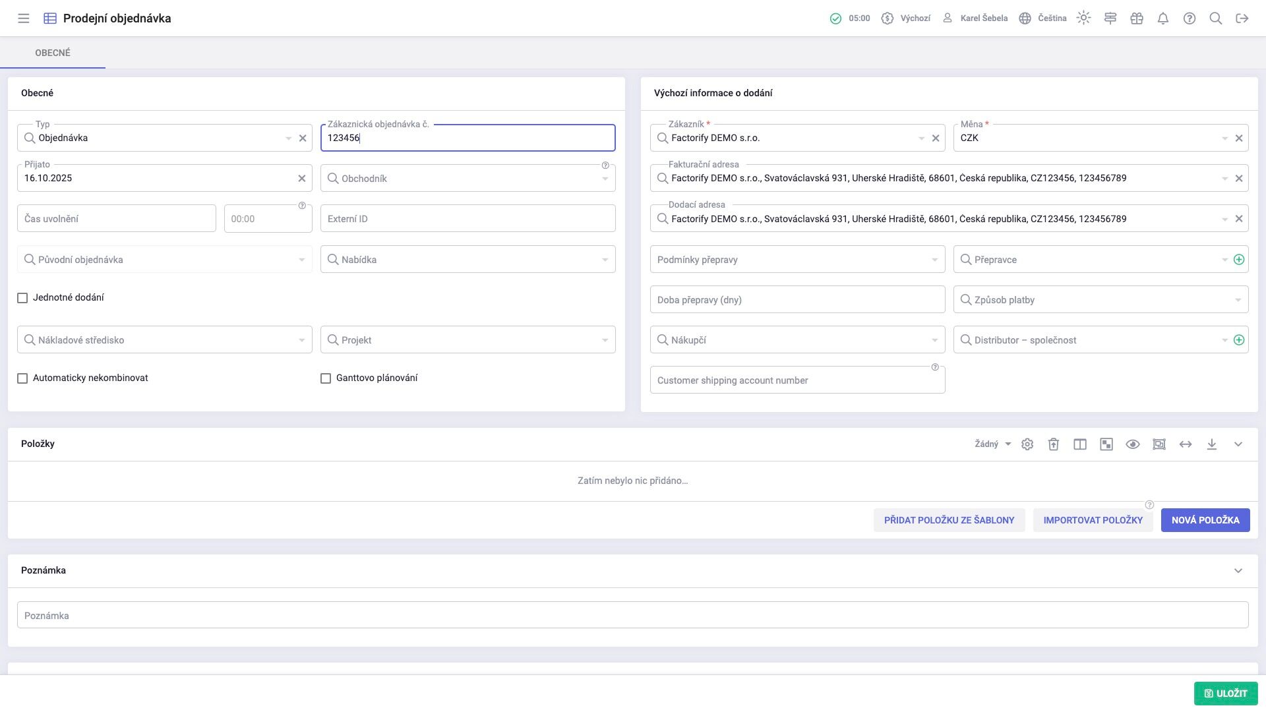Open Položky table settings gear
1266x712 pixels.
pos(1027,444)
